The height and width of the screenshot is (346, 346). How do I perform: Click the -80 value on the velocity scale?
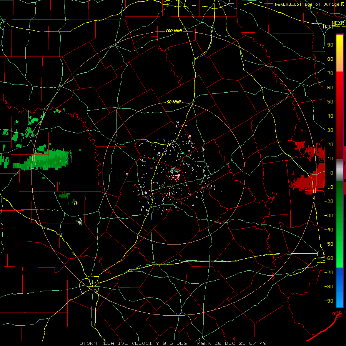[x=329, y=287]
